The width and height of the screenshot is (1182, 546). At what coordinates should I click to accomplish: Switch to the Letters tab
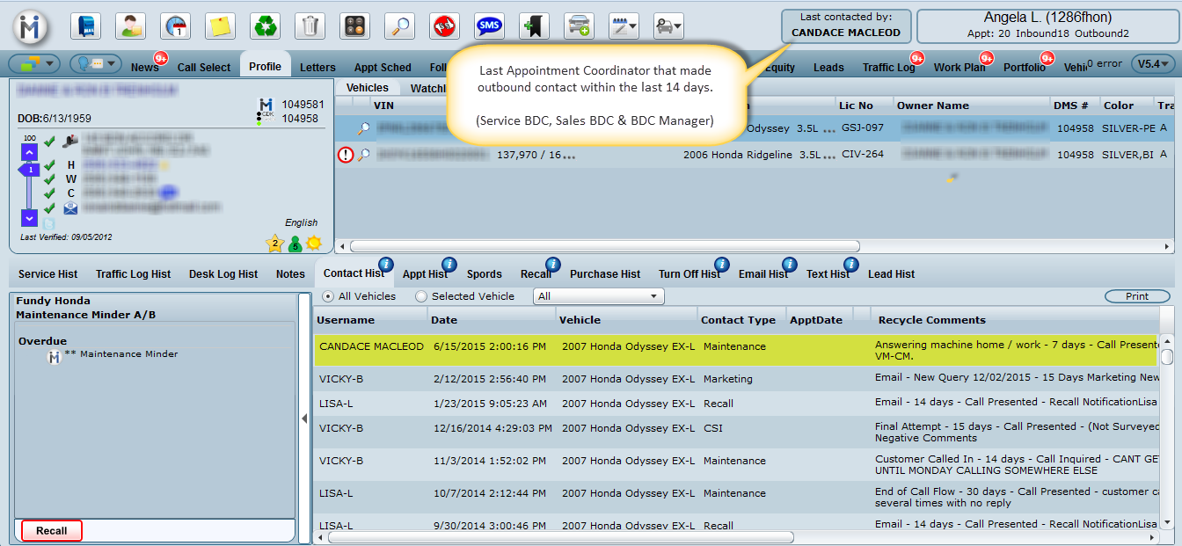317,67
